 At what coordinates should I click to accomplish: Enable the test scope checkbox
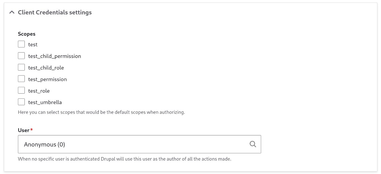pyautogui.click(x=21, y=44)
